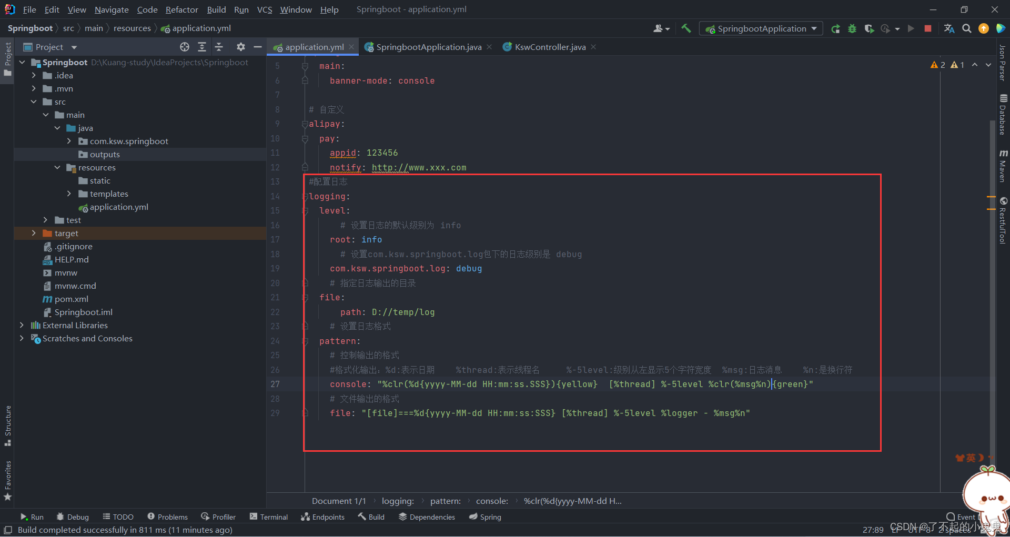Click the Build project hammer icon
Image resolution: width=1010 pixels, height=537 pixels.
pyautogui.click(x=686, y=28)
